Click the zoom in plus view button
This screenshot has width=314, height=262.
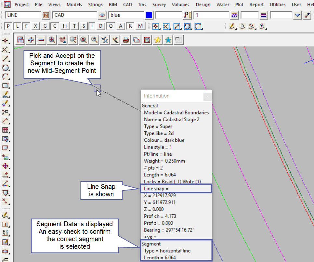31,40
